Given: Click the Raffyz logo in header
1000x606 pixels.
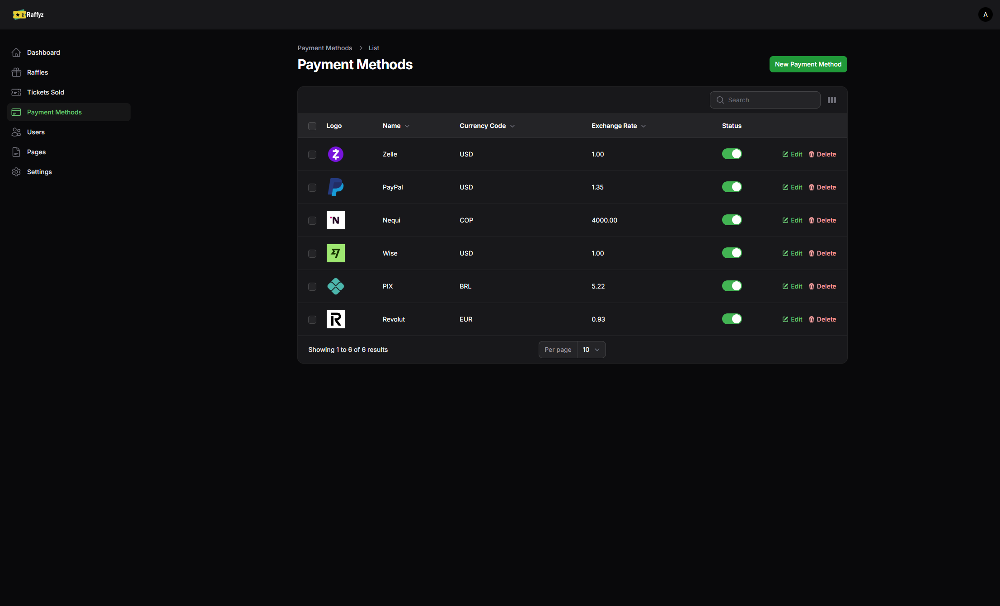Looking at the screenshot, I should point(28,14).
